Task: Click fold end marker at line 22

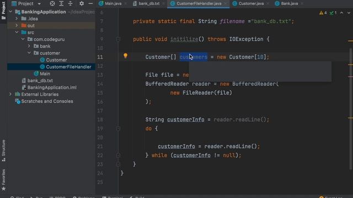Action: [118, 155]
